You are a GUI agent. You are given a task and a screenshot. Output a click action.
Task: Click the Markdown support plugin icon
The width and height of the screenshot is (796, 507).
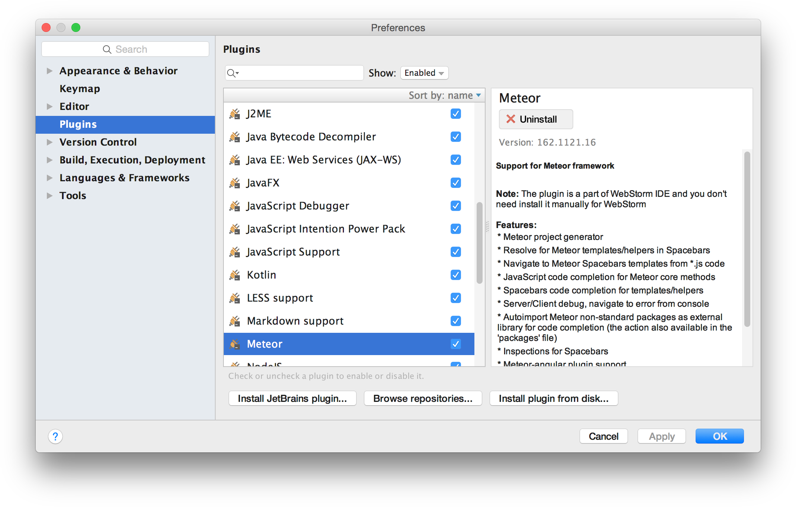click(x=235, y=321)
